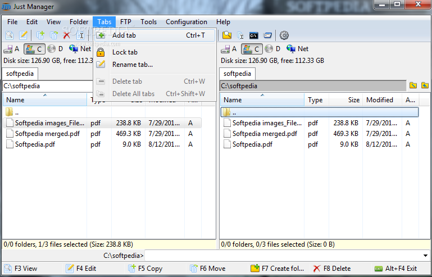
Task: Click the Delete All tabs entry
Action: click(154, 94)
